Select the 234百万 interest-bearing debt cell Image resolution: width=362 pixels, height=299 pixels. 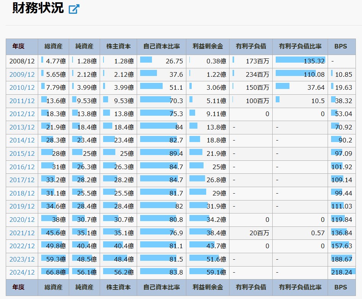click(251, 74)
